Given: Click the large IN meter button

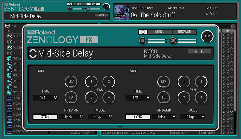Looking at the screenshot, I should 142,41.
